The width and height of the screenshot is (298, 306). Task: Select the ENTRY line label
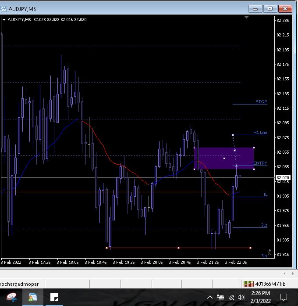pos(260,163)
